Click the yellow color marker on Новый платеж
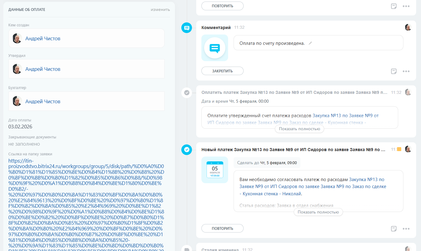Image resolution: width=421 pixels, height=251 pixels. coord(399,149)
